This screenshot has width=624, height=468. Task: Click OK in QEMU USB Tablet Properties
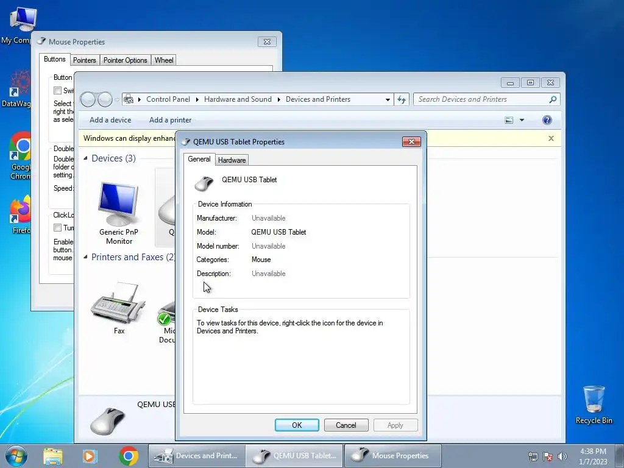tap(297, 425)
